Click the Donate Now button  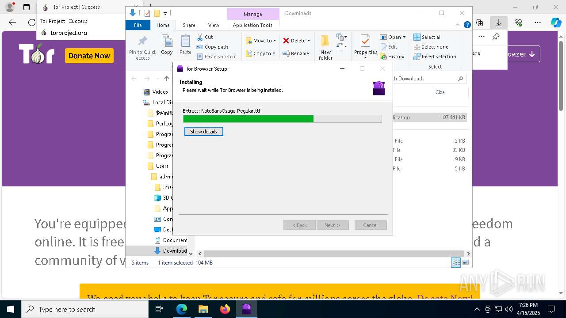click(x=89, y=56)
